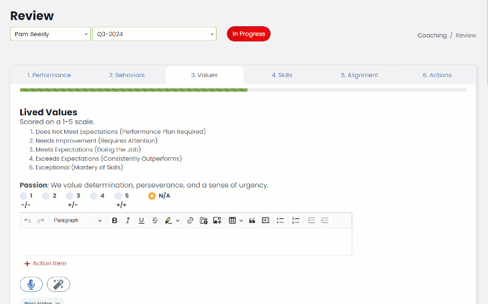
Task: Toggle bold formatting in the editor
Action: 115,220
